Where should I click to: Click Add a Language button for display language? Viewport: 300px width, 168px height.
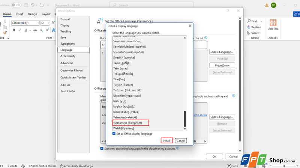tap(222, 52)
